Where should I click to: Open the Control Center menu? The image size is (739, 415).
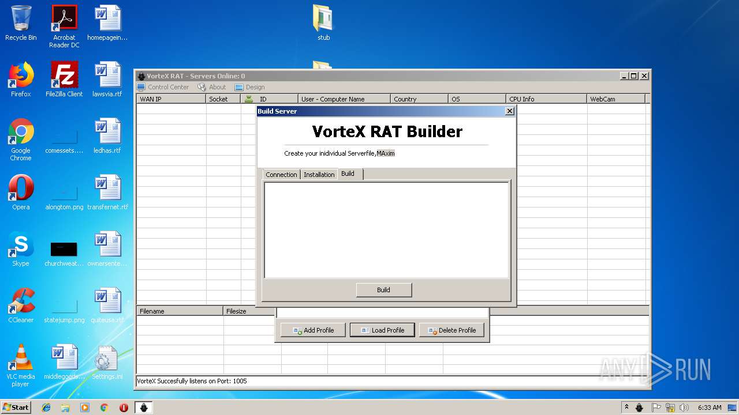pyautogui.click(x=163, y=87)
